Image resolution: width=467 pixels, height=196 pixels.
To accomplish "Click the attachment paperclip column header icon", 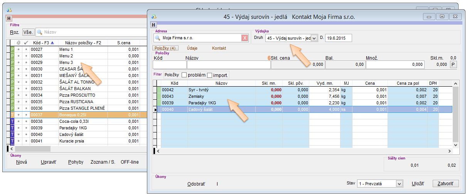I will (18, 42).
